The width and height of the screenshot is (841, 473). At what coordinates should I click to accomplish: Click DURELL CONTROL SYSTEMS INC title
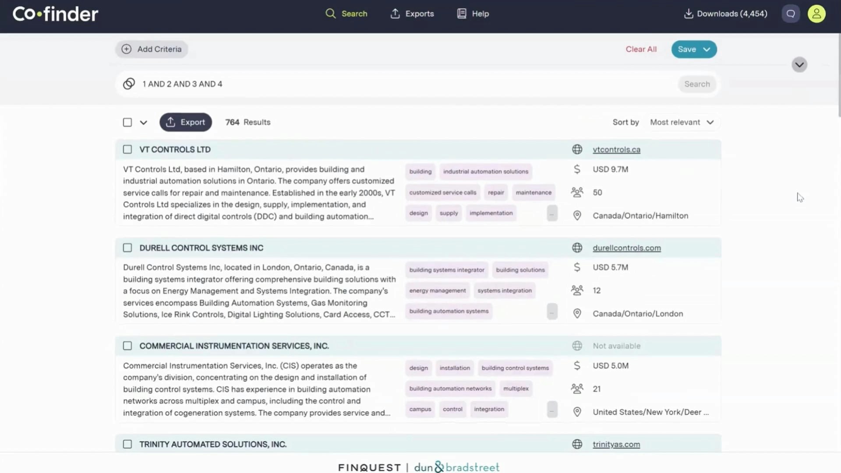point(201,248)
